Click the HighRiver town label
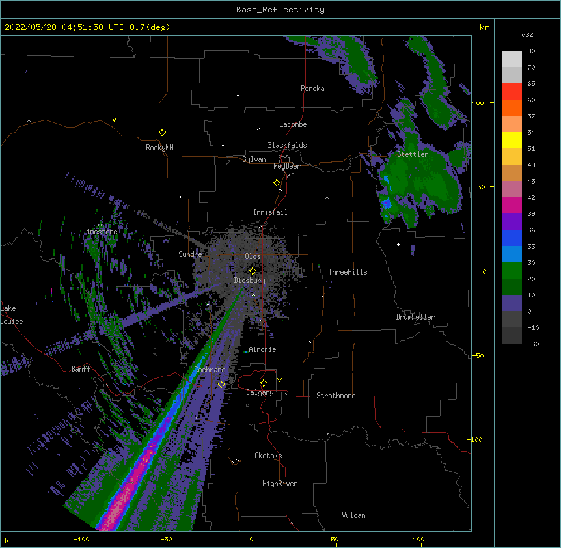561x548 pixels. pos(280,484)
